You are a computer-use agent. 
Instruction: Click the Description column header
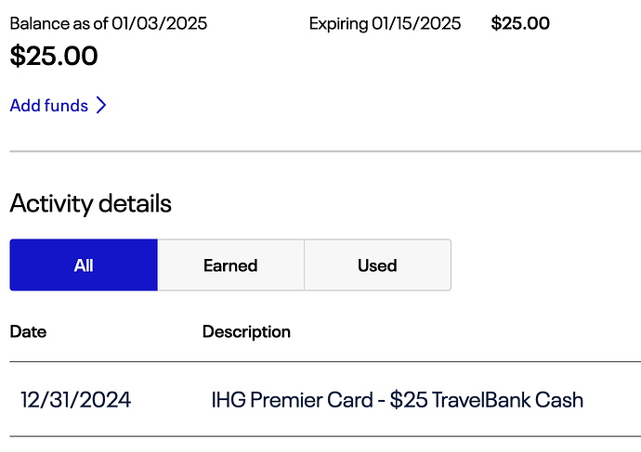pos(246,331)
